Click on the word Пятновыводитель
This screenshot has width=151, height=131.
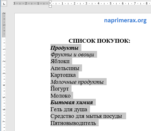click(x=73, y=123)
